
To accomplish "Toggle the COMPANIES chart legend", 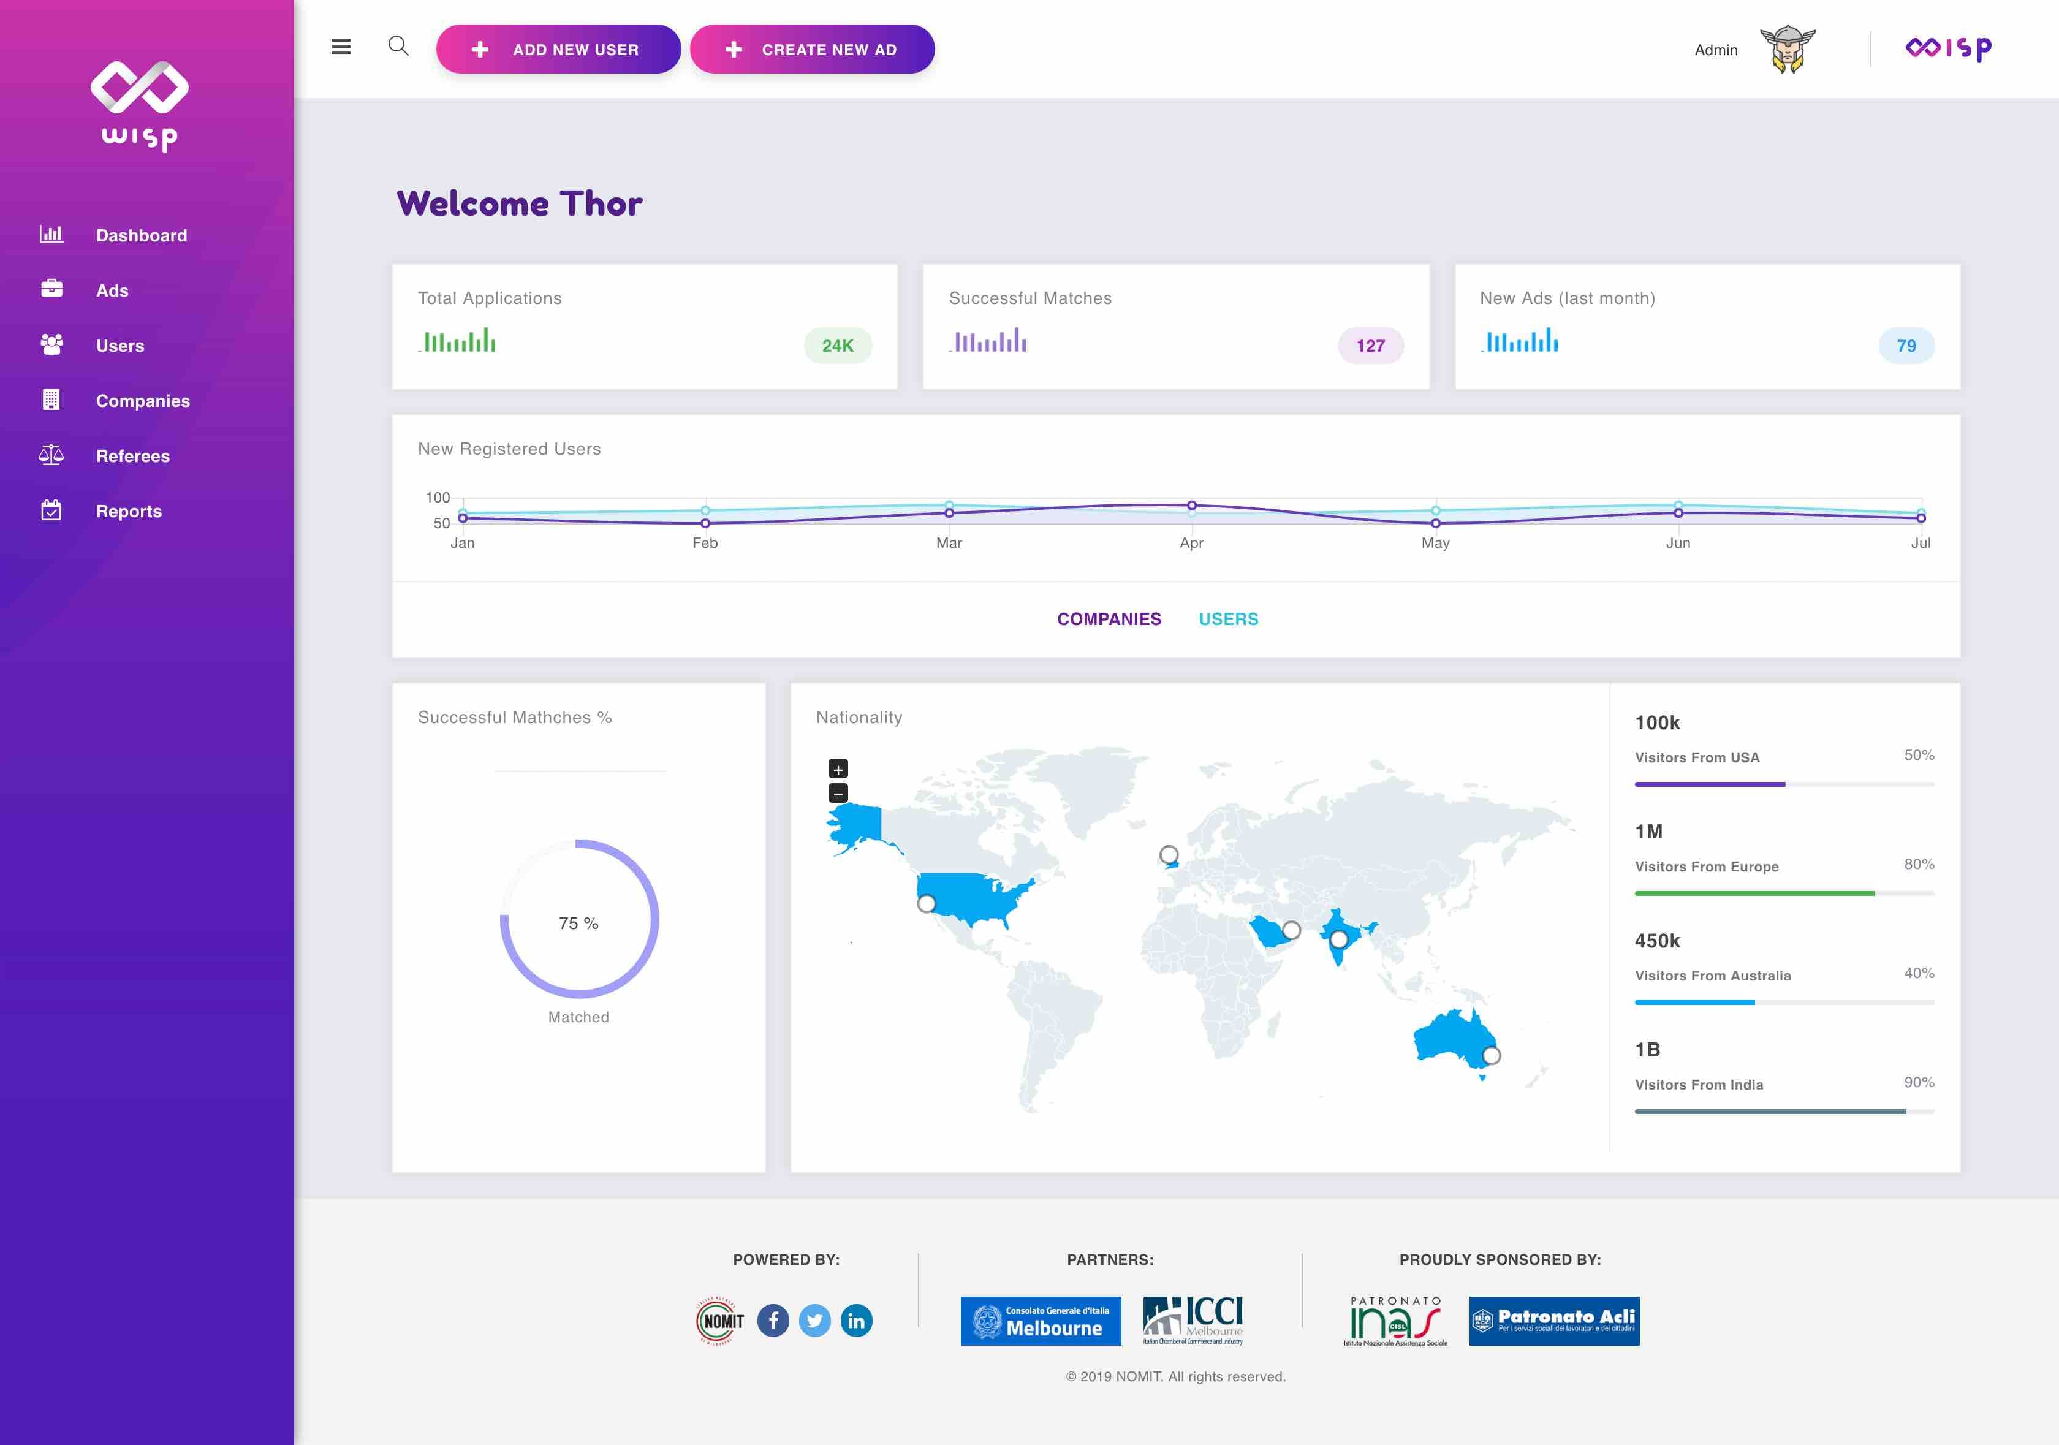I will (1109, 619).
